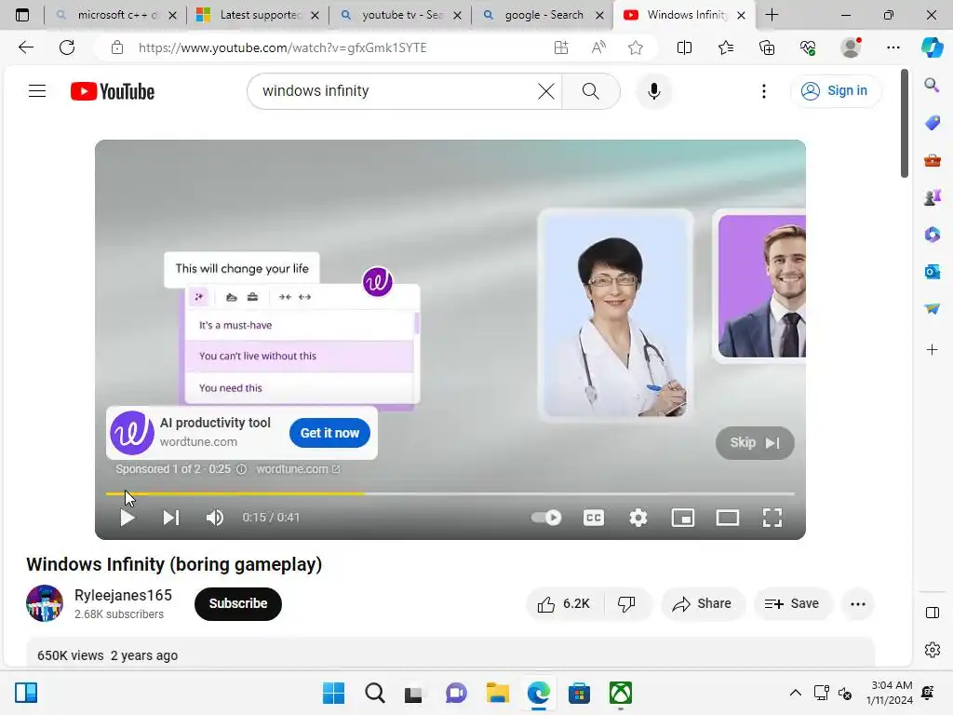Click Get it now ad button

click(329, 433)
